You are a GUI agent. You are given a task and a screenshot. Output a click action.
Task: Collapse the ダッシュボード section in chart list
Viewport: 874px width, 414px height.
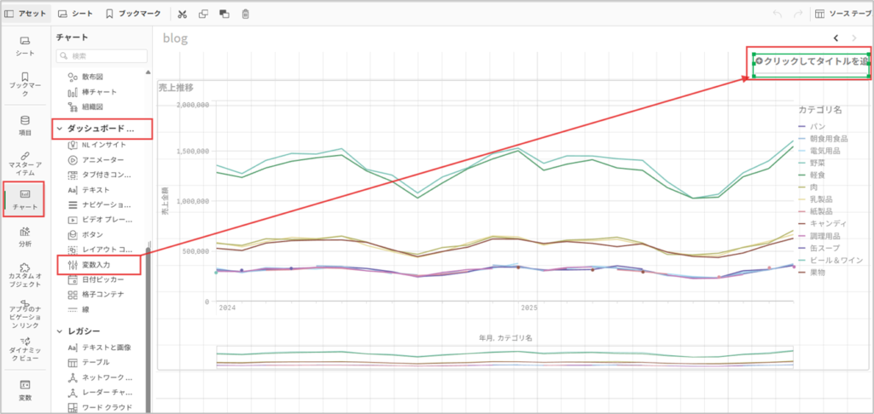coord(60,129)
